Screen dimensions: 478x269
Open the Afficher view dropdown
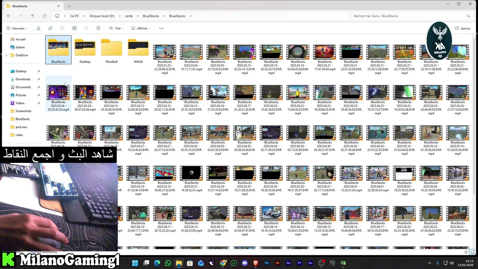(x=141, y=28)
